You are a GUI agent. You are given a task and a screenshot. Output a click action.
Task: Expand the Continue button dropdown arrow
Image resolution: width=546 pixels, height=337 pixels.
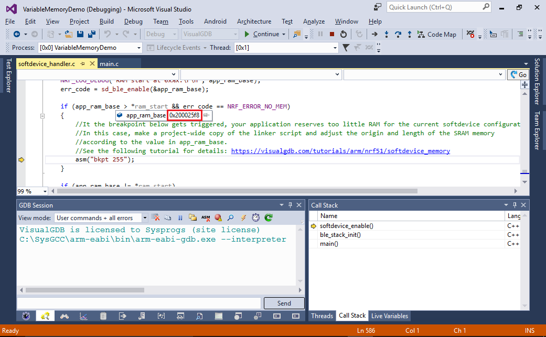point(284,34)
